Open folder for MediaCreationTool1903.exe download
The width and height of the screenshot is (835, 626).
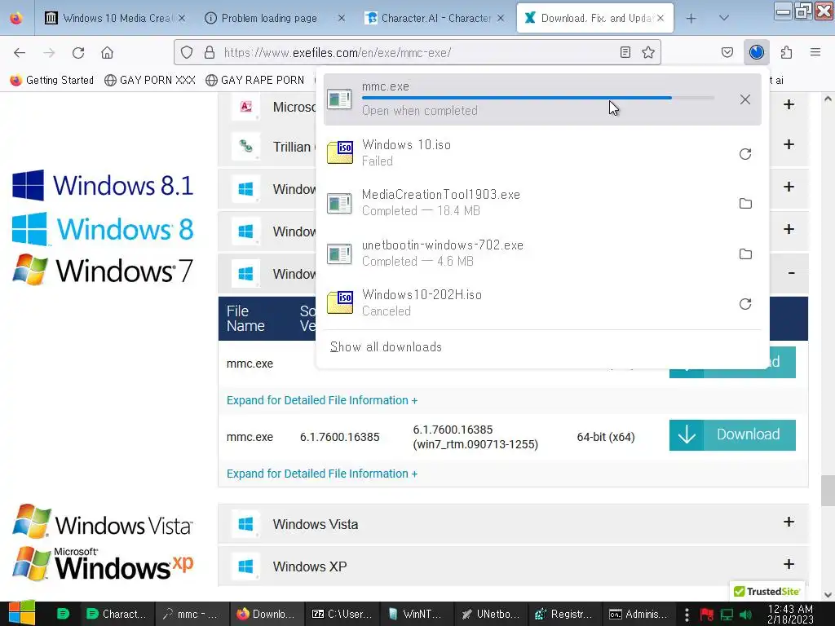click(x=745, y=203)
